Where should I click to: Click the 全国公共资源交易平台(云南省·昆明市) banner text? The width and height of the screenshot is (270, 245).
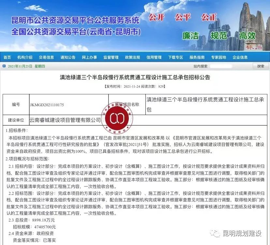(x=76, y=32)
